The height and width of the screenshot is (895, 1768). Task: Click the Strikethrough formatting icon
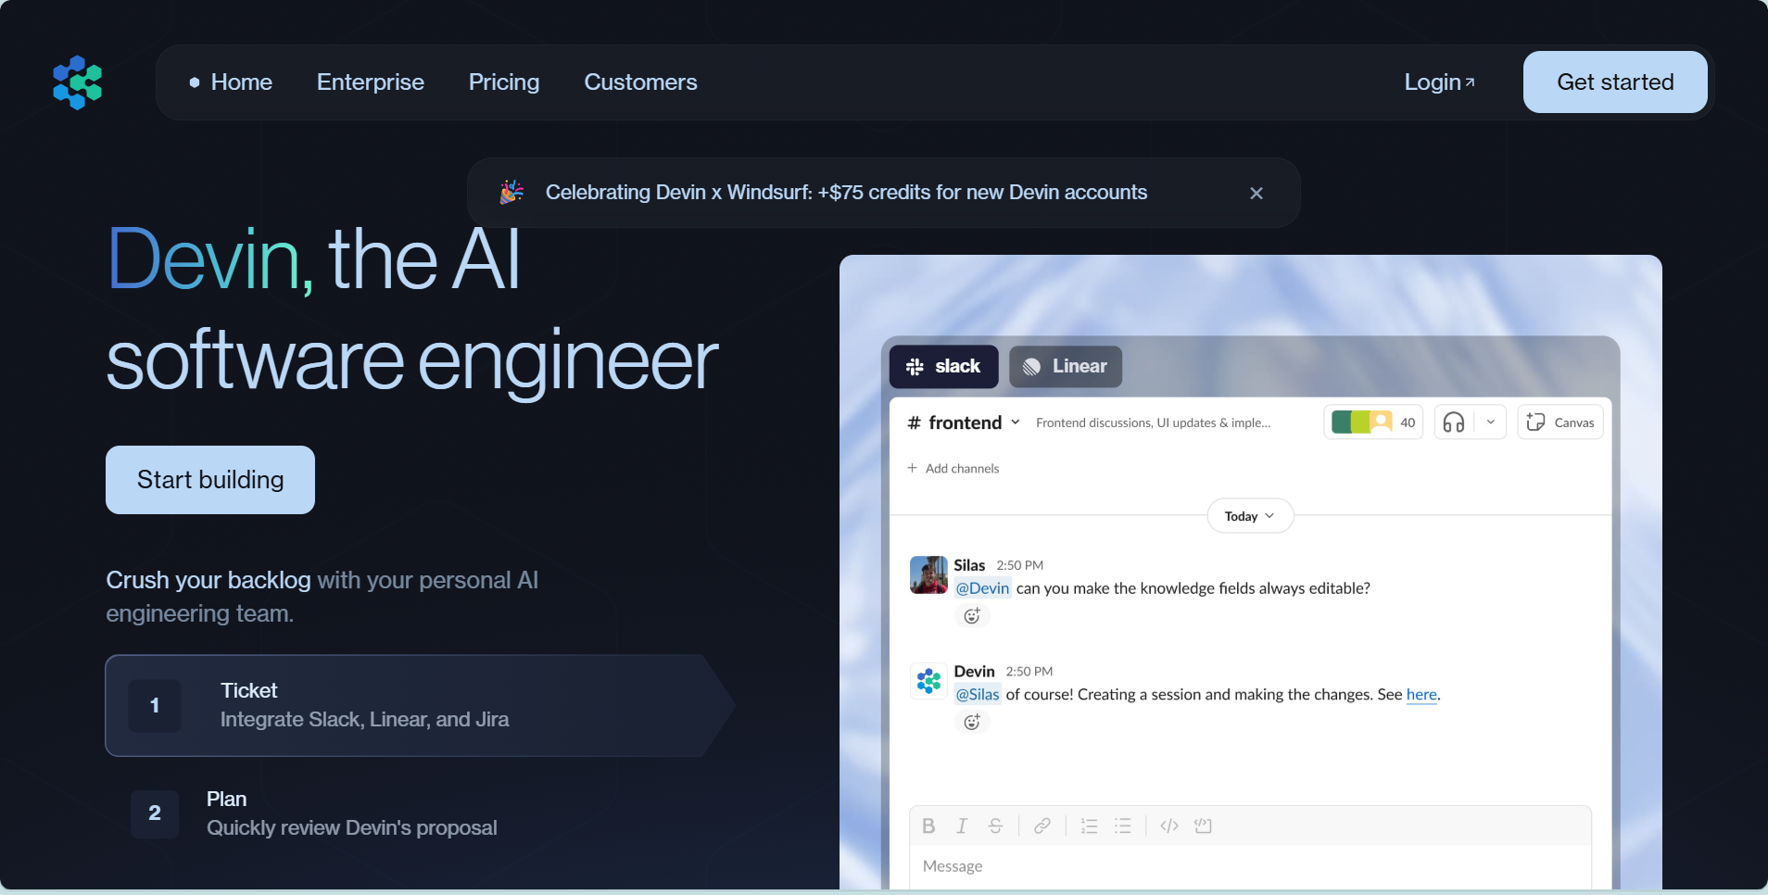click(x=995, y=826)
